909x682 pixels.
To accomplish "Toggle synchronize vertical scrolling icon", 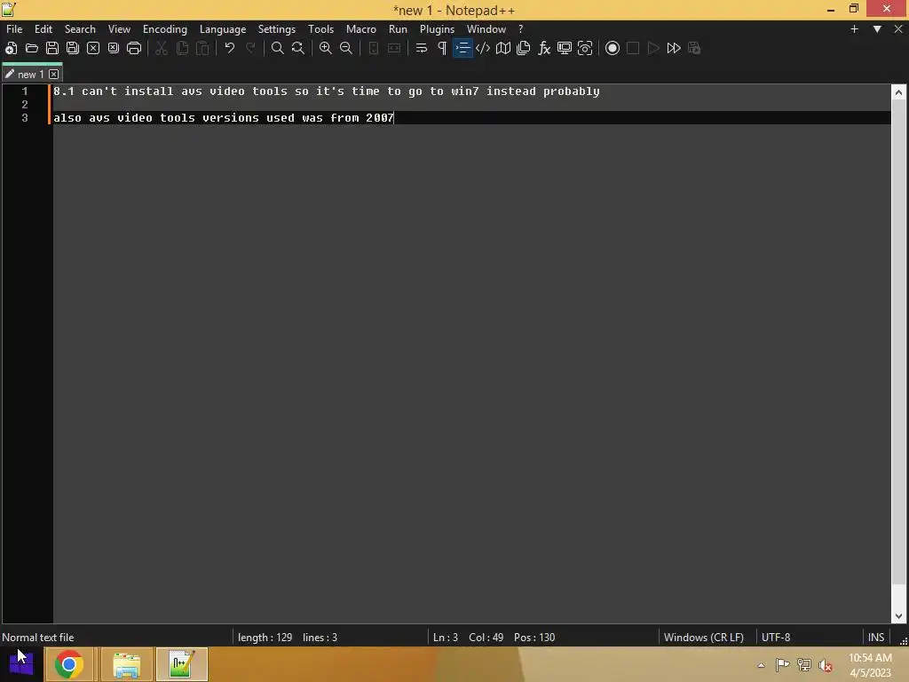I will coord(374,48).
